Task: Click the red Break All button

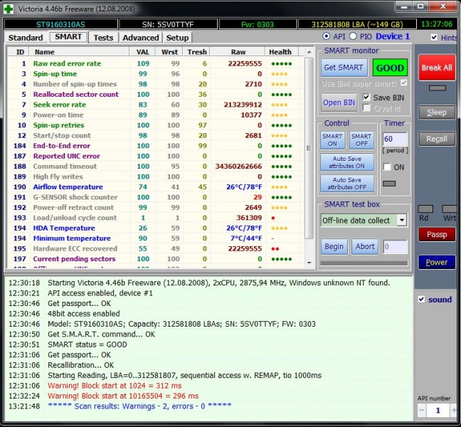Action: (x=436, y=68)
